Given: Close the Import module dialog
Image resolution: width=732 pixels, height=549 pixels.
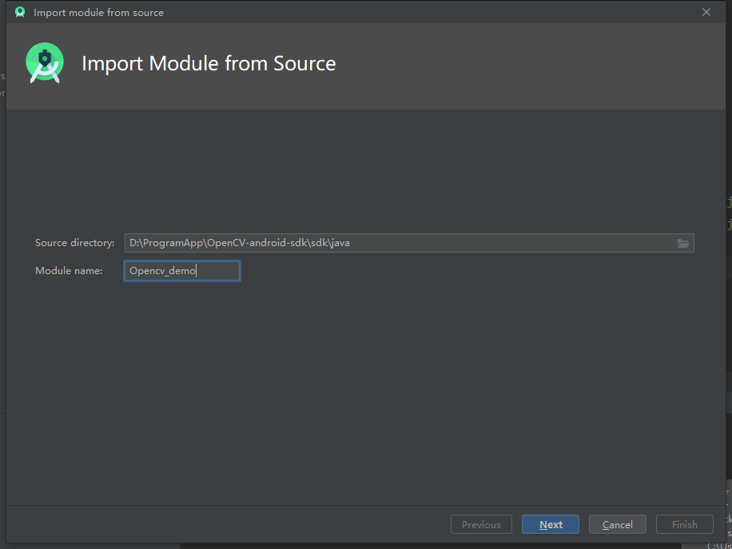Looking at the screenshot, I should coord(706,12).
